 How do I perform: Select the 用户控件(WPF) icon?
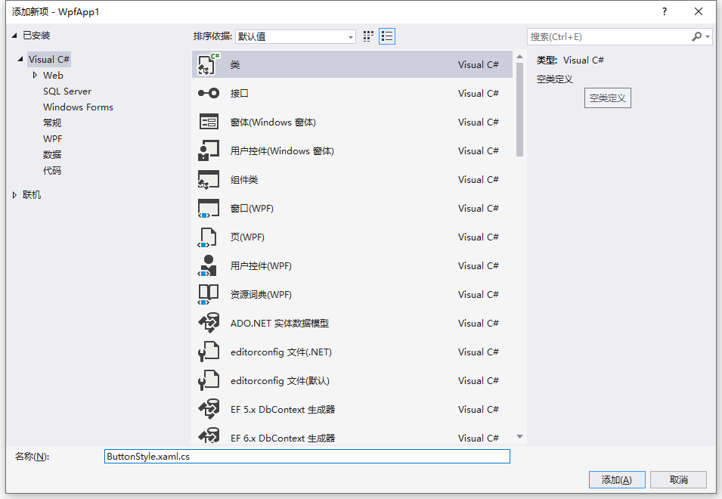coord(207,266)
